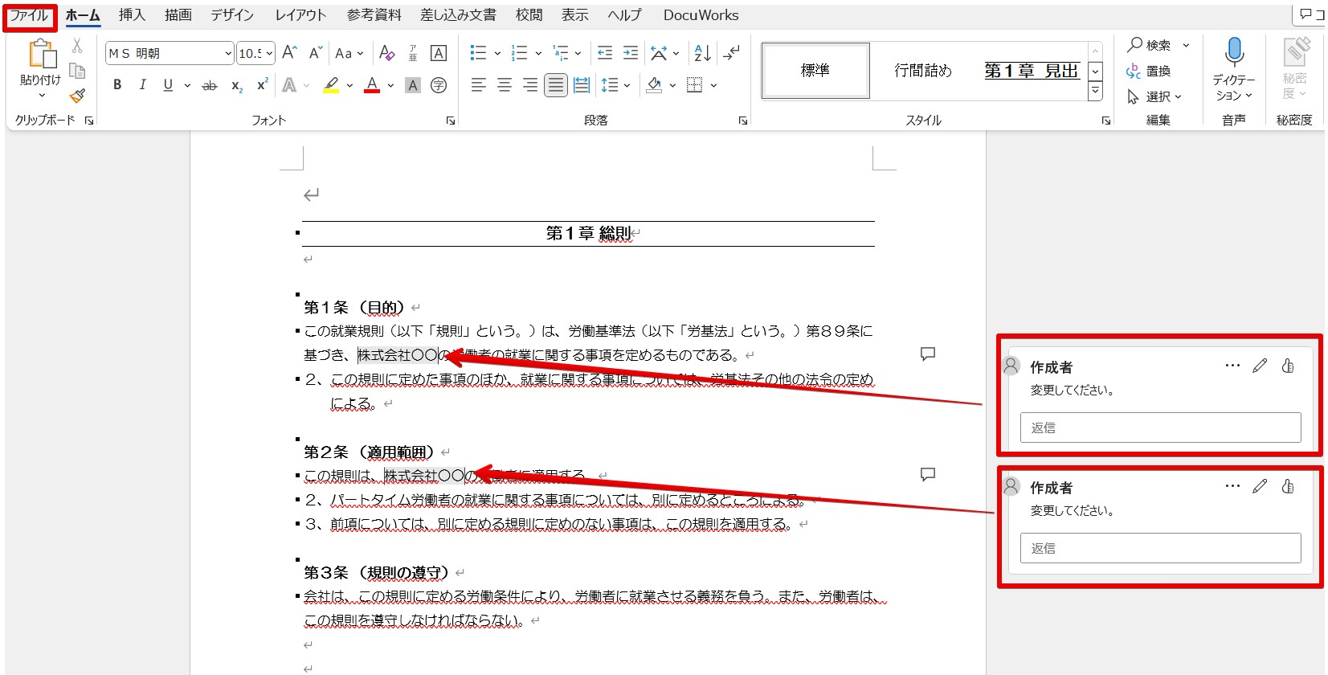Image resolution: width=1328 pixels, height=675 pixels.
Task: Click the 置換 replace button
Action: pyautogui.click(x=1149, y=71)
